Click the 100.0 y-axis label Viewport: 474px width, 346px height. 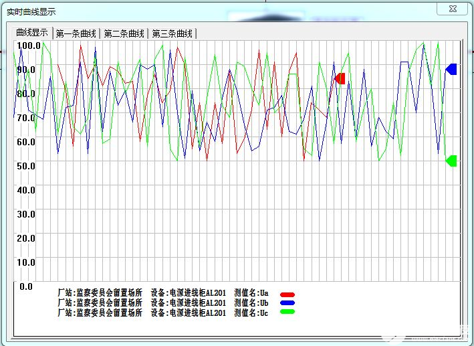tap(29, 46)
